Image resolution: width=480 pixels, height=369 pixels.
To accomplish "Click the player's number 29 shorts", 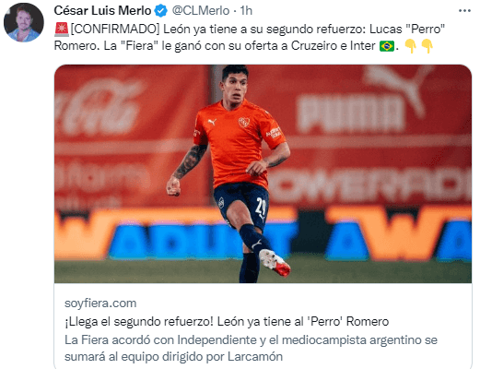I will [242, 203].
